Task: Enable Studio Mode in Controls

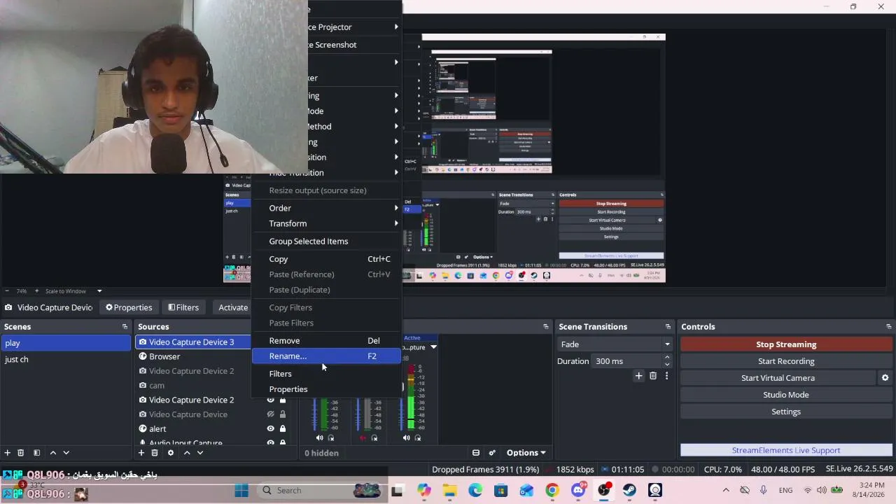Action: 786,395
